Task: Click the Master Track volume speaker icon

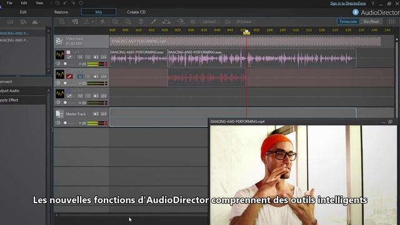Action: 58,122
